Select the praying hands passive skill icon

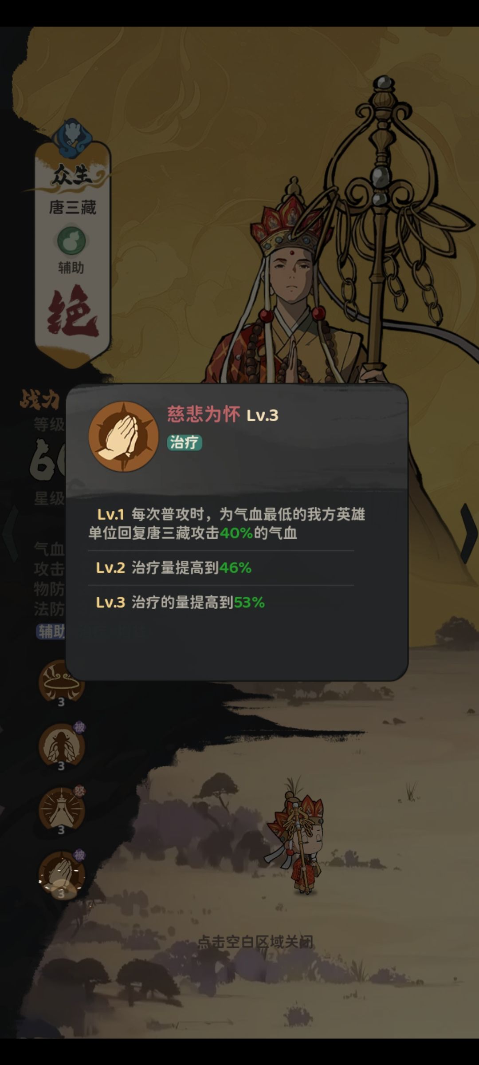[61, 873]
